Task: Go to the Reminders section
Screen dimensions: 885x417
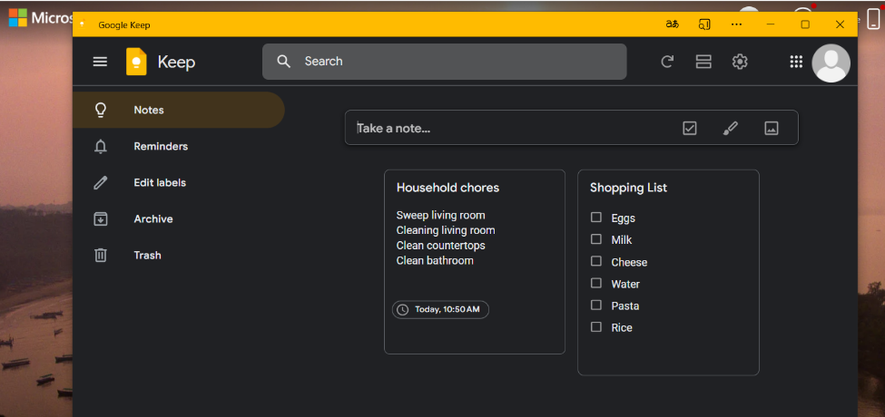Action: (161, 146)
